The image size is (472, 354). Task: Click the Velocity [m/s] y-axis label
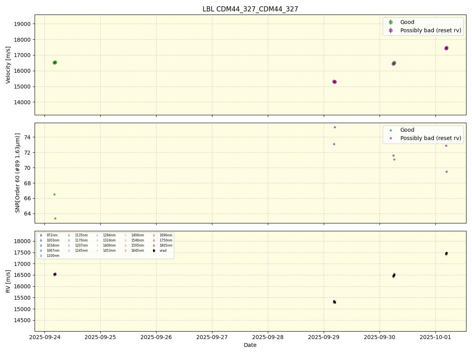point(8,65)
